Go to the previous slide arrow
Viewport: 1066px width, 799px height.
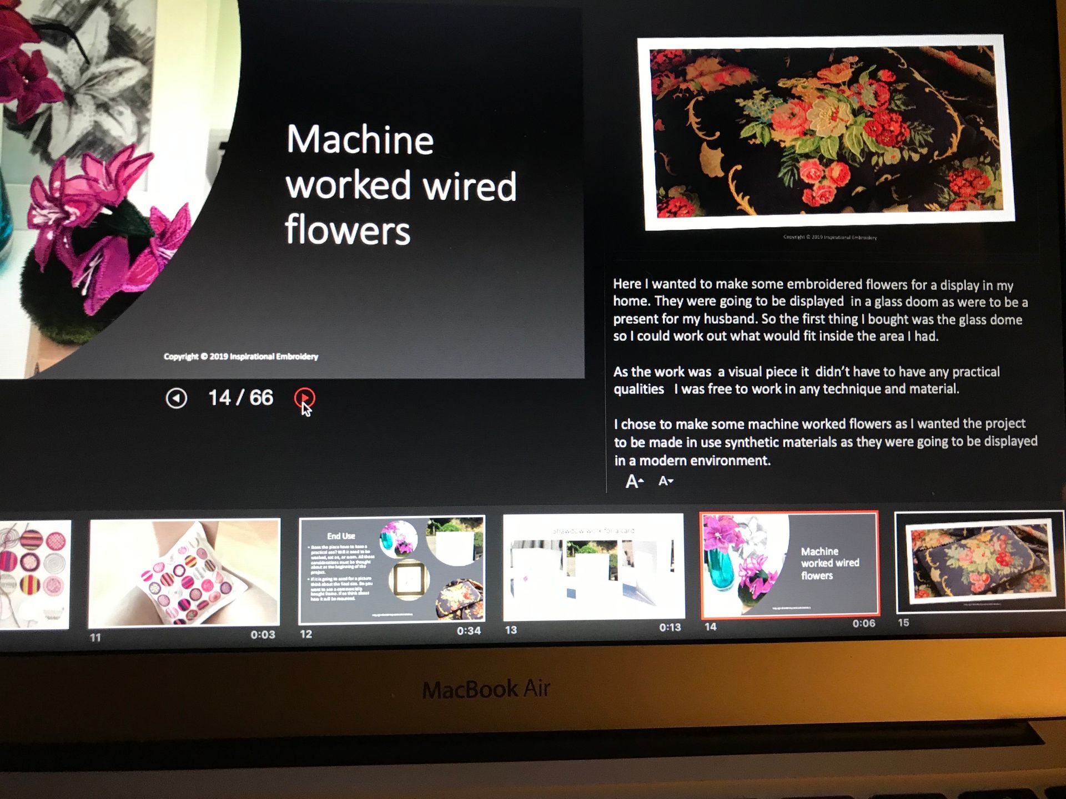click(177, 398)
